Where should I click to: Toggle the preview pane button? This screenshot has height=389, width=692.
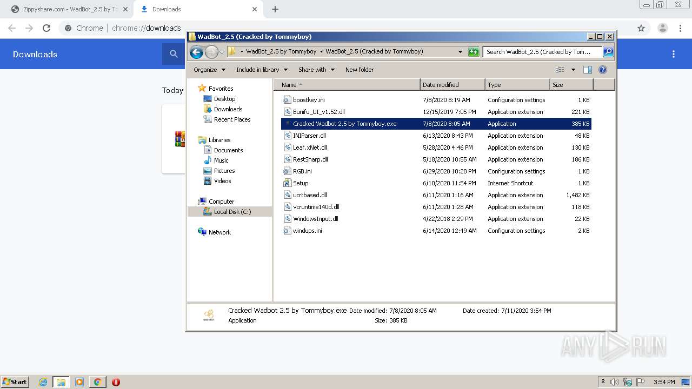pyautogui.click(x=588, y=70)
